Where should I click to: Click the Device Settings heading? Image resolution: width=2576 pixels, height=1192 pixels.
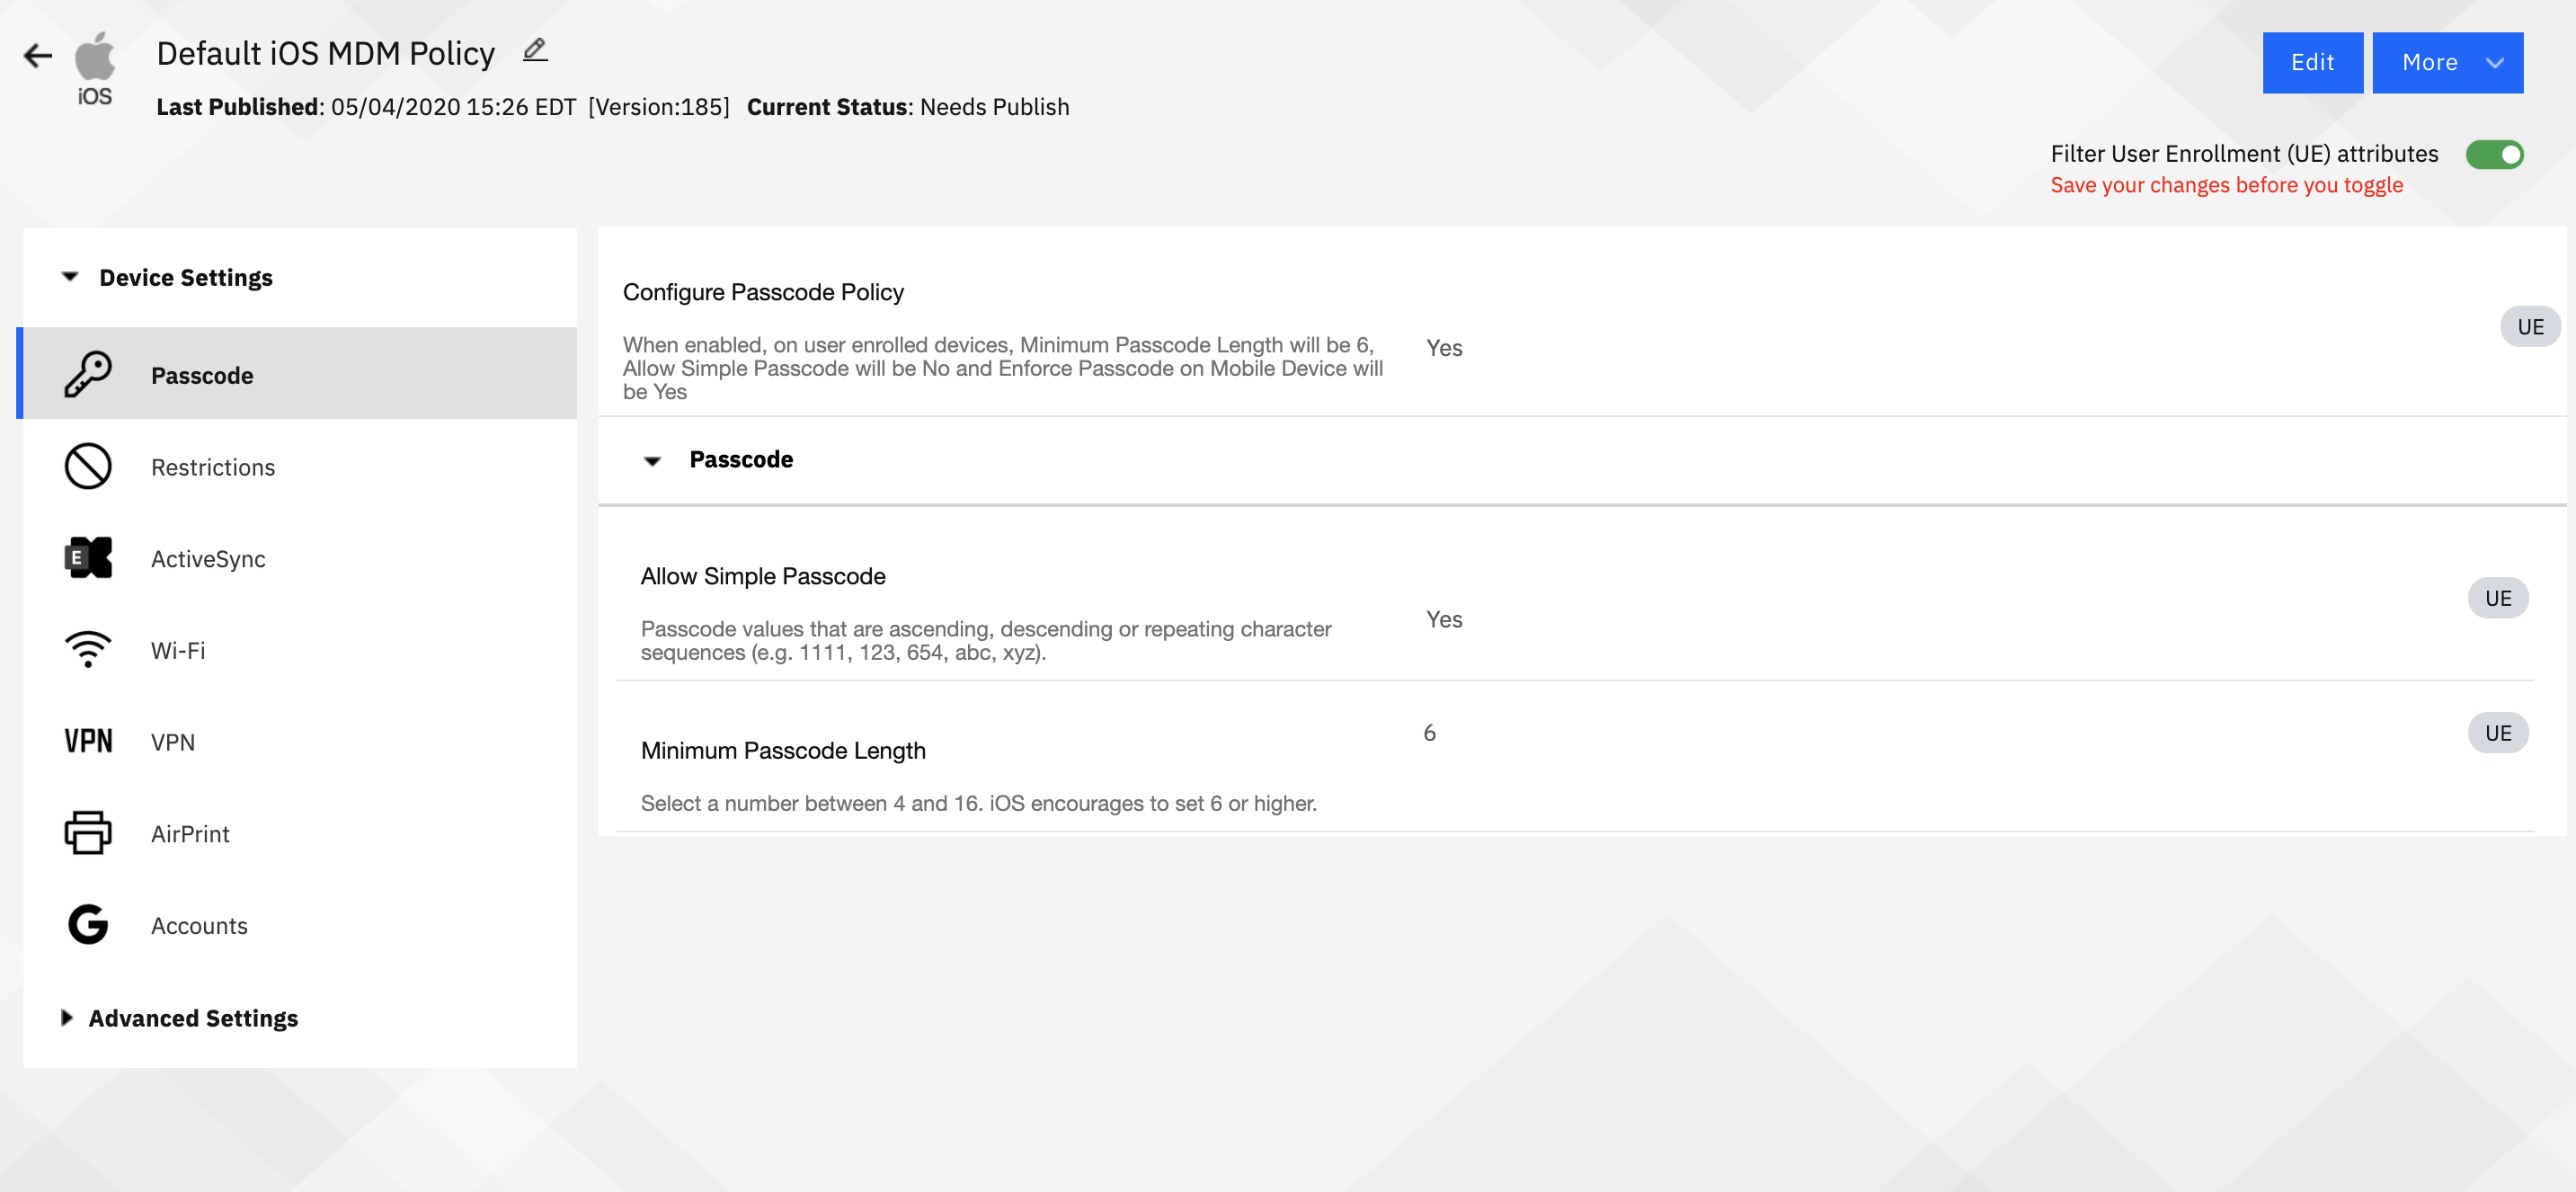pos(186,277)
